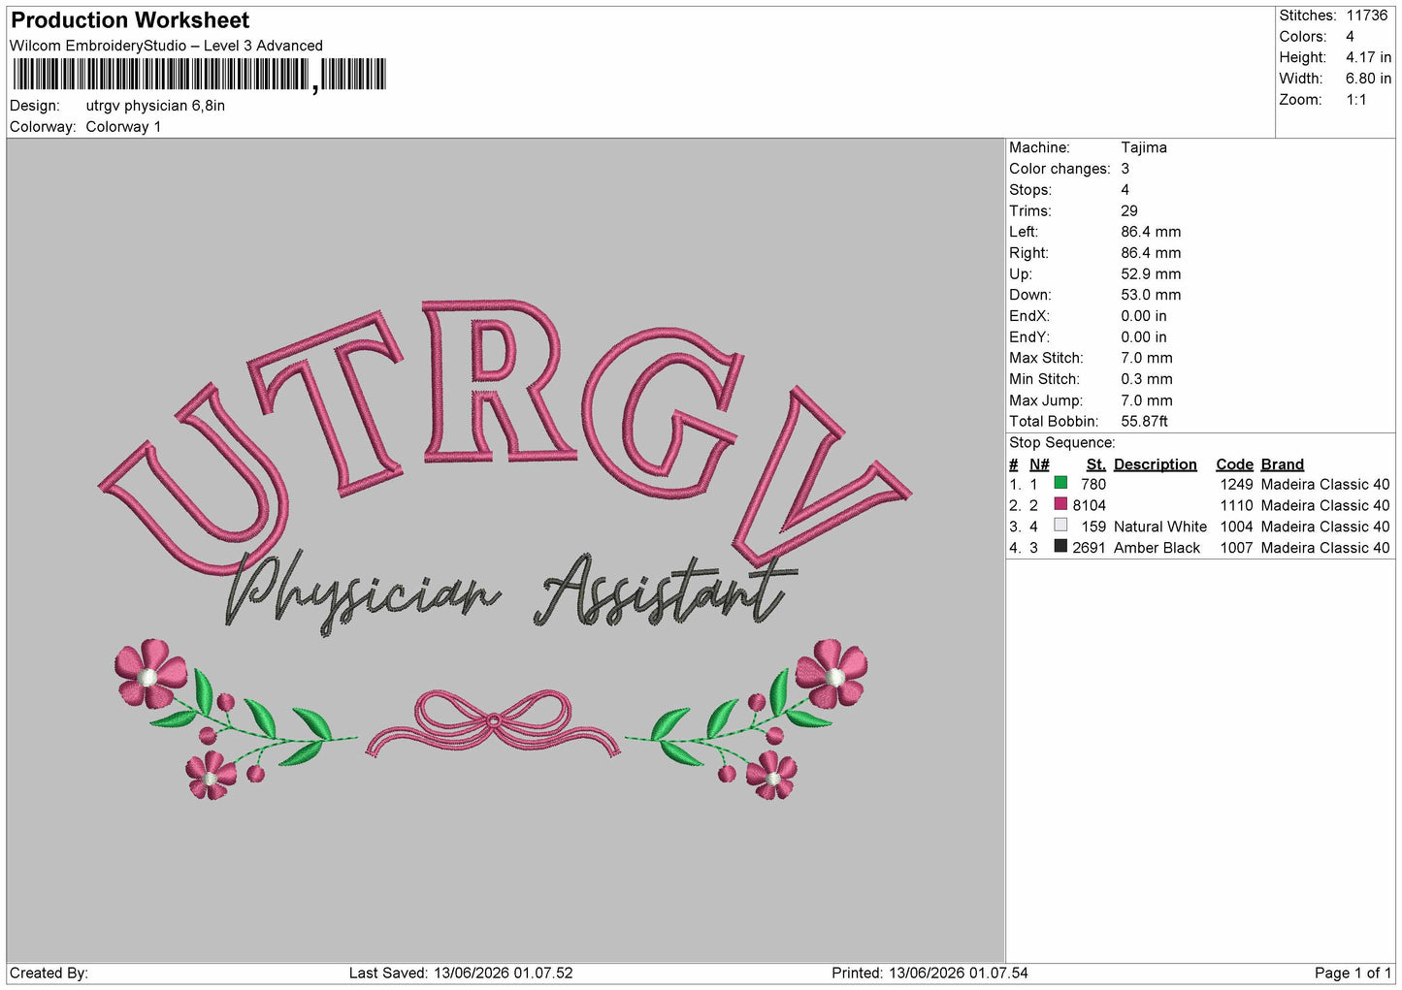Screen dimensions: 1402x990
Task: Click the 'Color changes:' value 3
Action: tap(1125, 169)
